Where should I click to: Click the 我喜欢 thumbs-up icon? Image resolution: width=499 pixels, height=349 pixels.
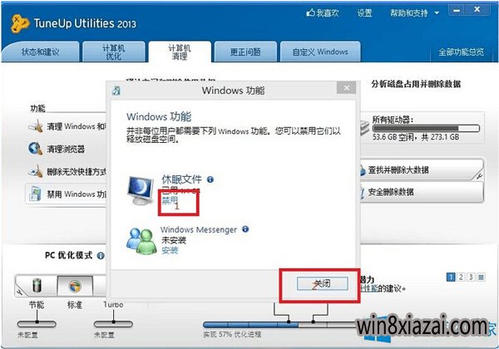[310, 12]
